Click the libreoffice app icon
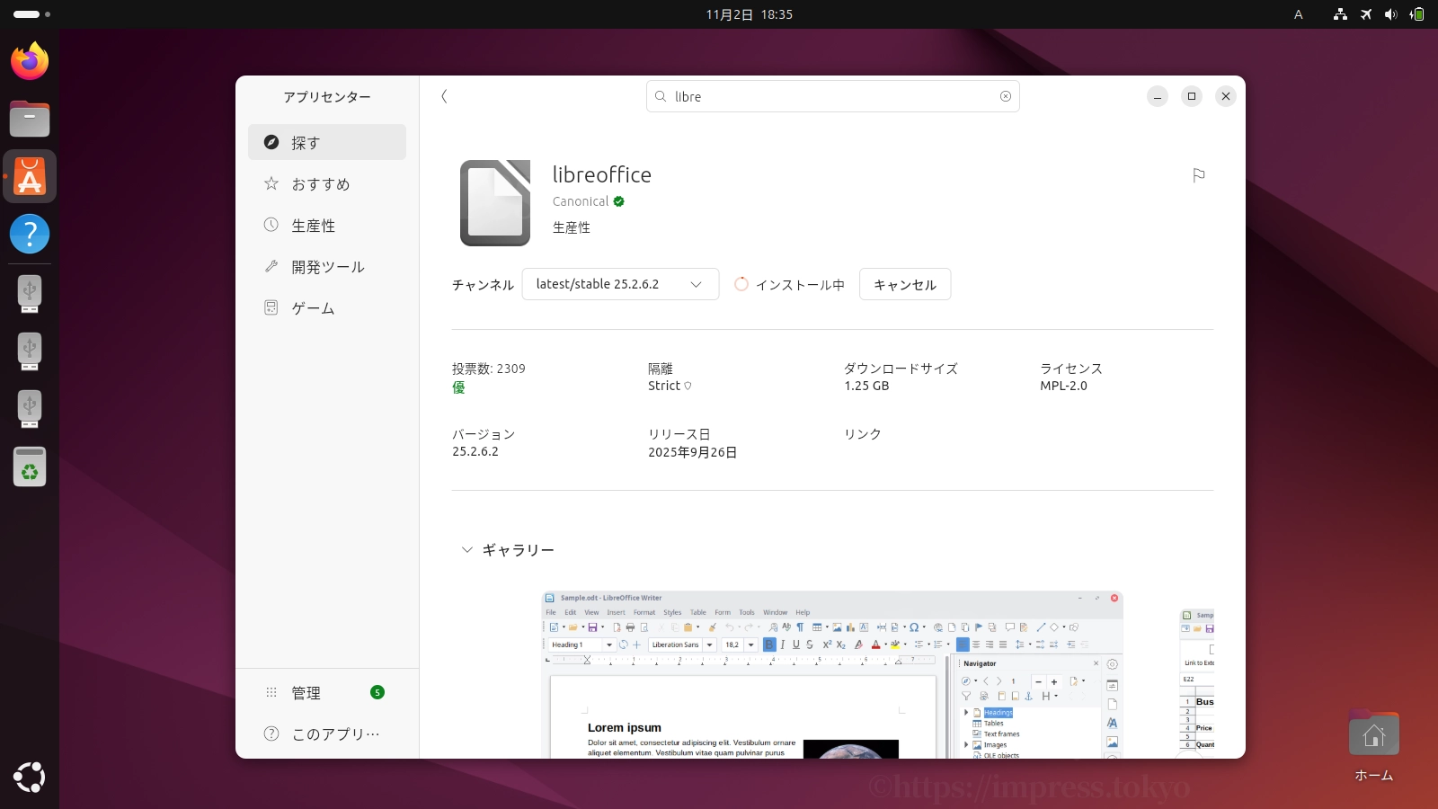1438x809 pixels. [x=495, y=203]
